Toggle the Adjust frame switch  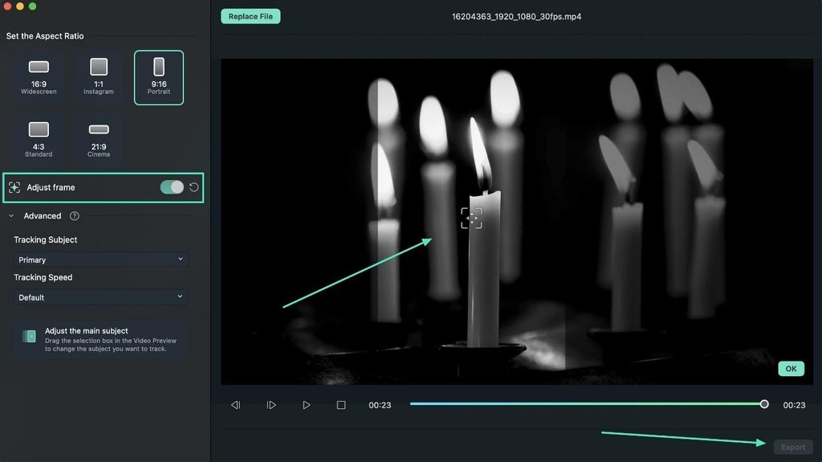pyautogui.click(x=172, y=187)
